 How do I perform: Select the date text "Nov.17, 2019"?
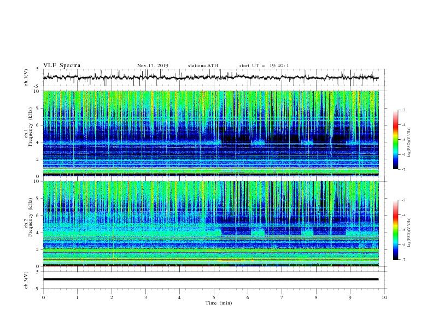(153, 65)
